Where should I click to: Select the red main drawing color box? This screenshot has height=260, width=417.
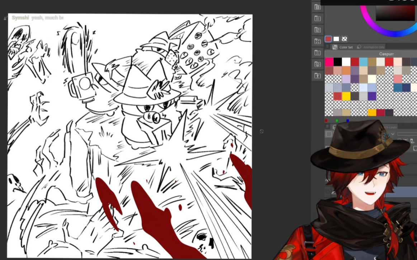point(328,39)
